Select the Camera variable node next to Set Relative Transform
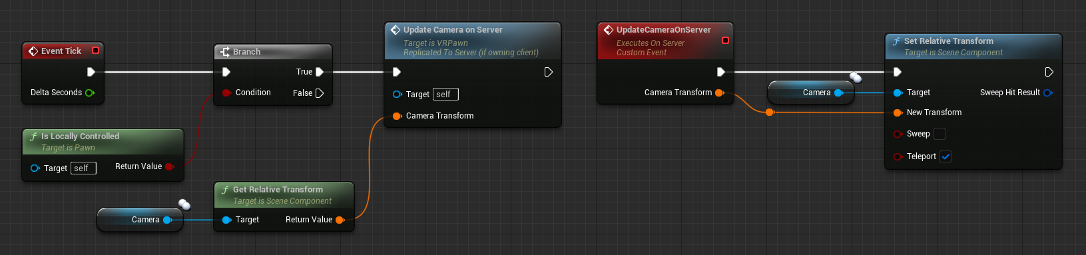This screenshot has height=255, width=1086. tap(811, 93)
